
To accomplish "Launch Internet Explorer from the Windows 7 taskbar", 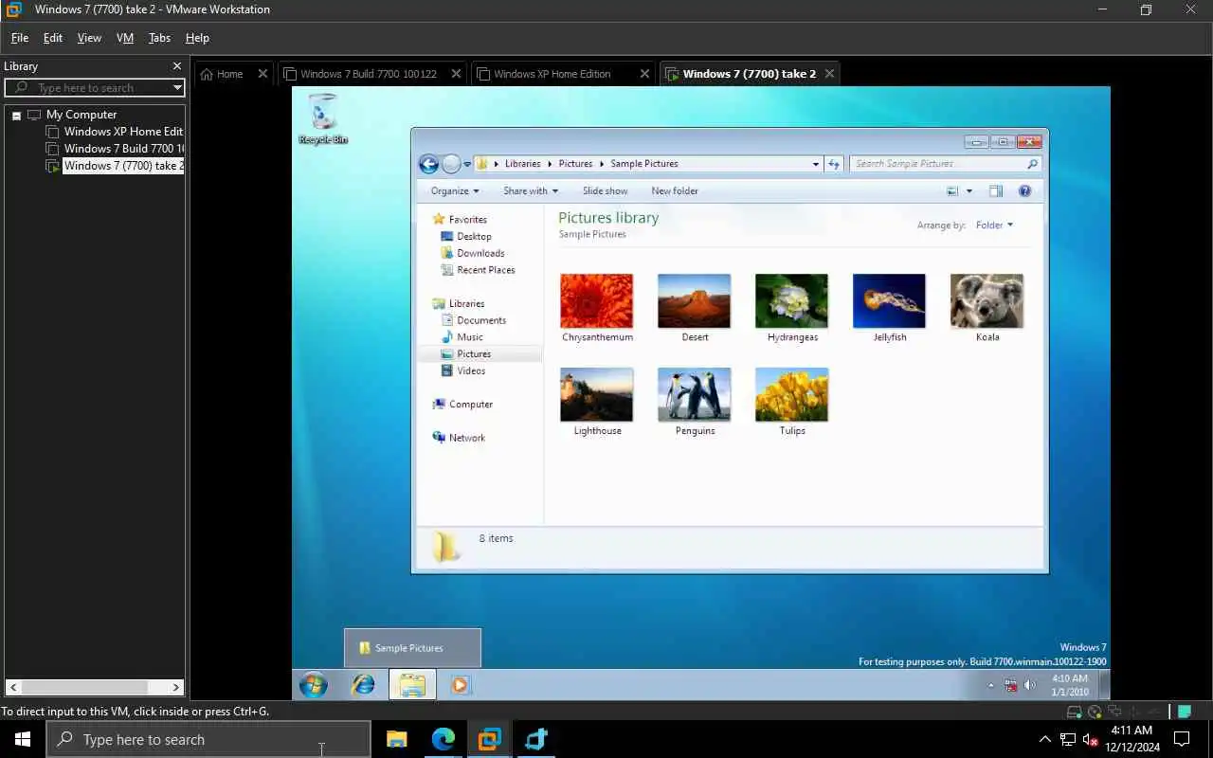I will tap(363, 685).
